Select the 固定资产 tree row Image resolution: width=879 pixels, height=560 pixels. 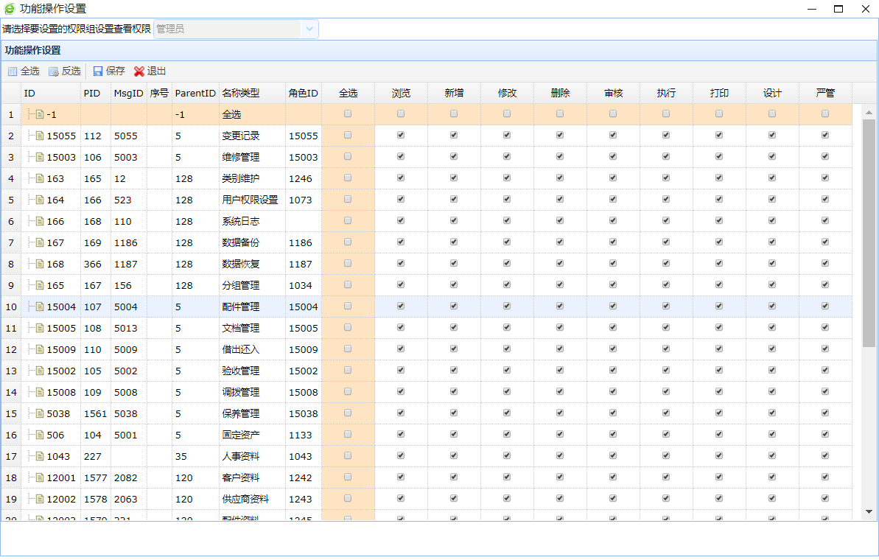pyautogui.click(x=240, y=435)
